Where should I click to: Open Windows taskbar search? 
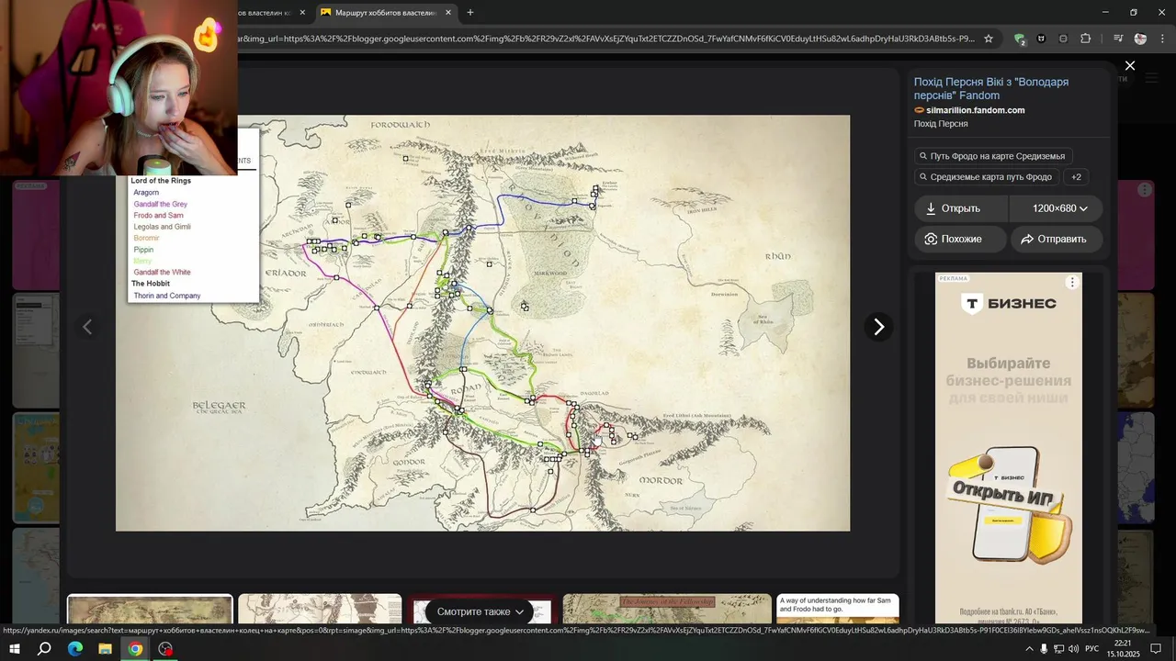click(x=44, y=649)
